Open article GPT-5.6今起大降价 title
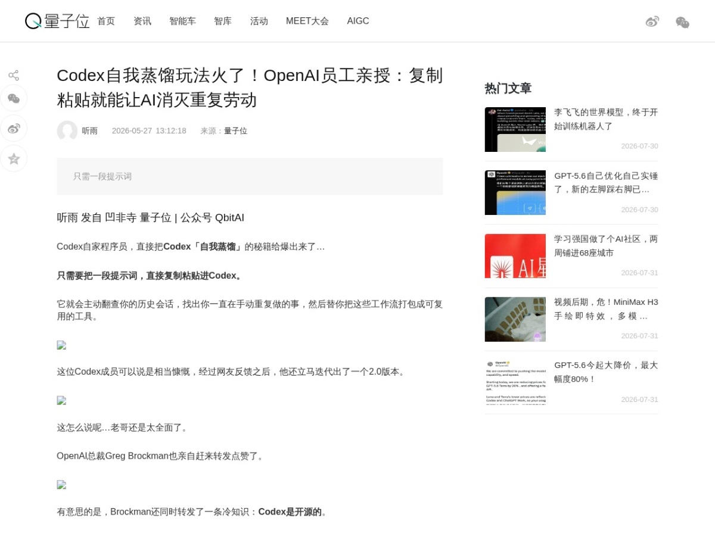Viewport: 715px width, 536px height. (x=606, y=372)
